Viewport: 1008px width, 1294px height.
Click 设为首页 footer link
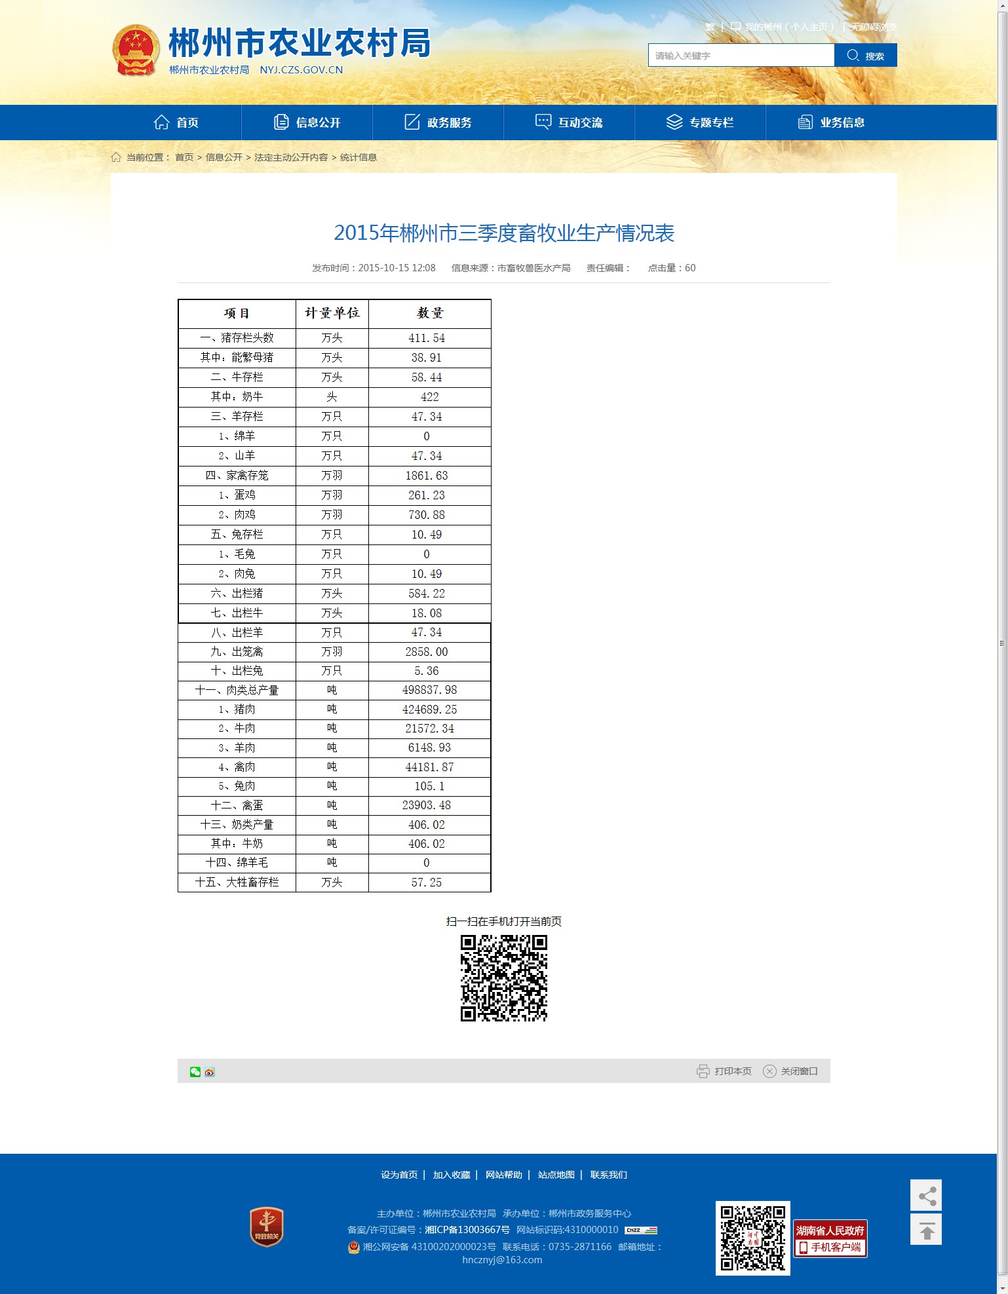399,1175
